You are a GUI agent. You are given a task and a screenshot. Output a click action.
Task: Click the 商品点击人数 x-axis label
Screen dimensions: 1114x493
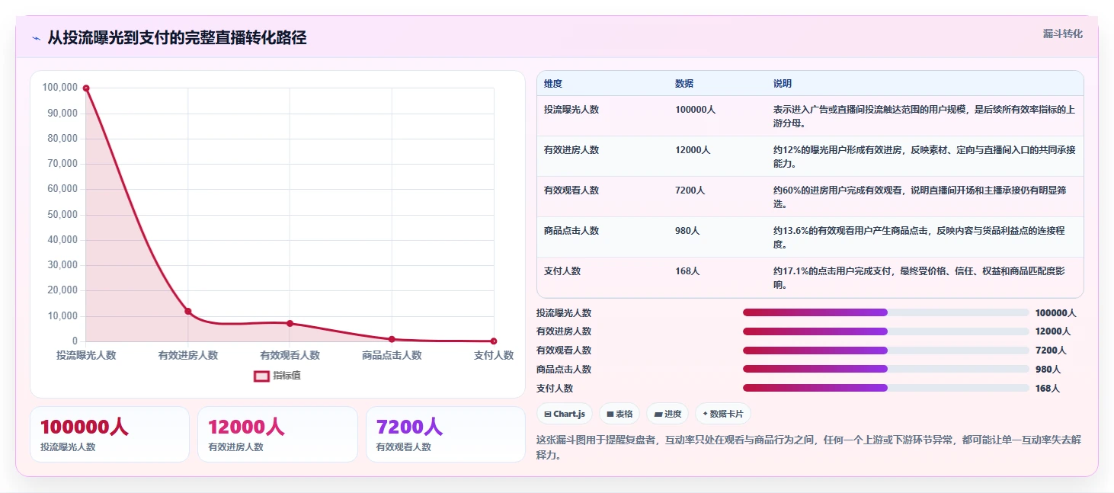(392, 355)
